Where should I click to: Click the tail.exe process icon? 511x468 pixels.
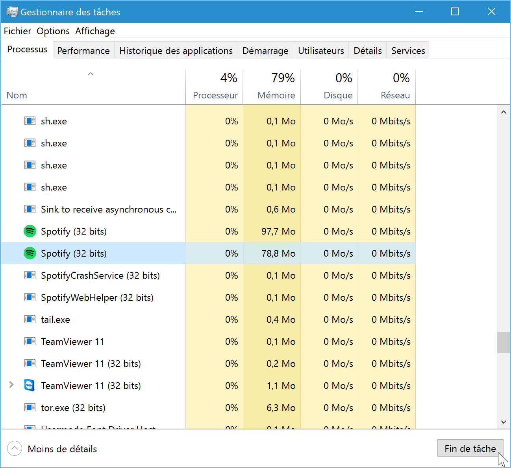pos(30,319)
